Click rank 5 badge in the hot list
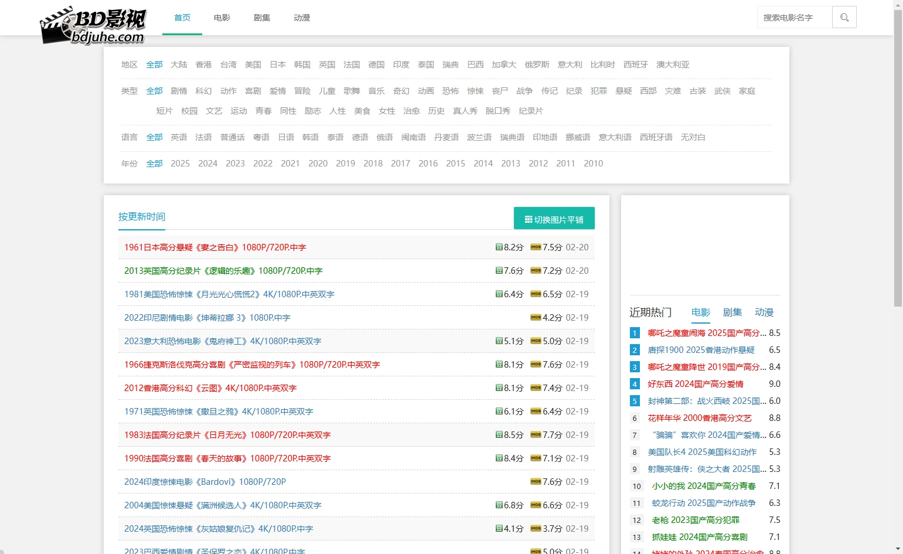Viewport: 903px width, 554px height. coord(634,401)
